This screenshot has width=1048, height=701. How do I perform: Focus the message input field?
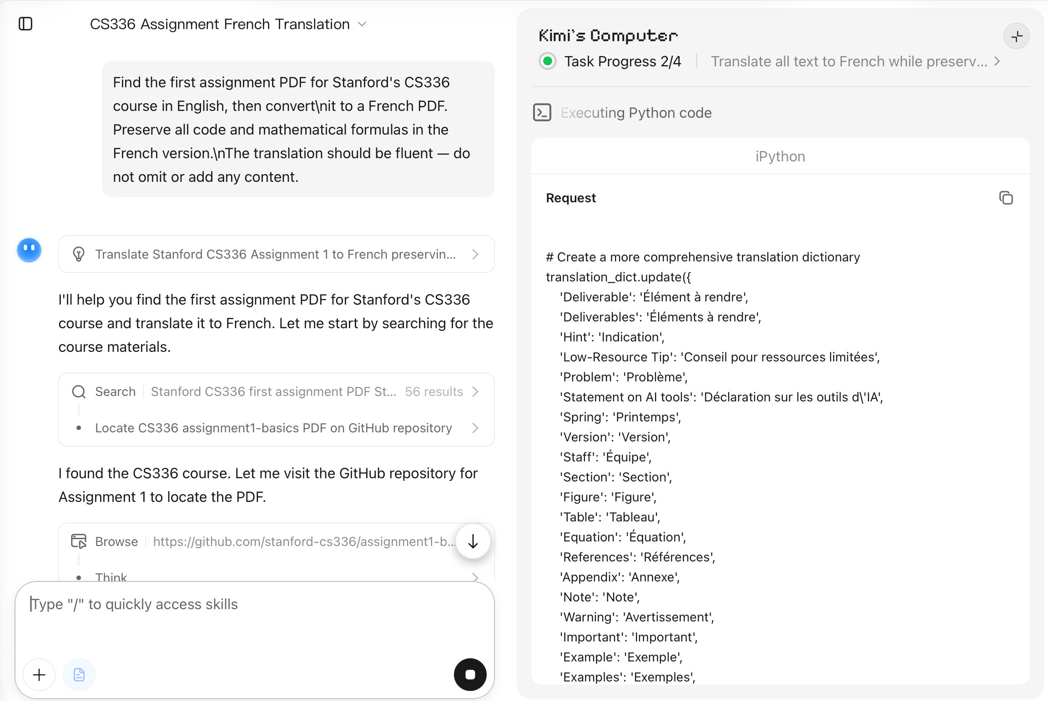pos(255,618)
